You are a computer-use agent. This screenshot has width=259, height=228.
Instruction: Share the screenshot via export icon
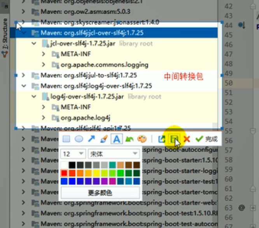(161, 139)
